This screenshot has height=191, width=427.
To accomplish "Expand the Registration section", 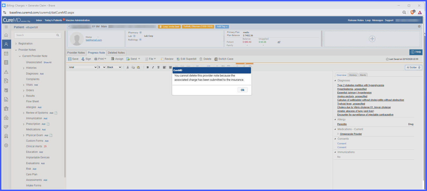I will click(x=16, y=44).
